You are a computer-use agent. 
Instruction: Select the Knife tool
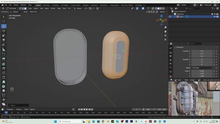4,77
